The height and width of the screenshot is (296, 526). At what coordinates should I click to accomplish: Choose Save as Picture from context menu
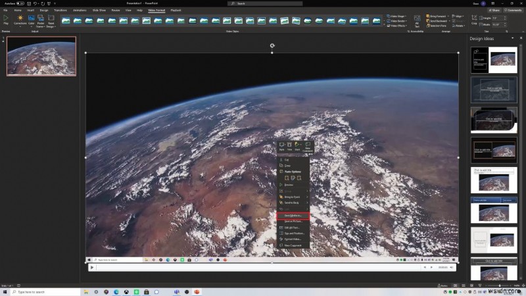coord(293,222)
